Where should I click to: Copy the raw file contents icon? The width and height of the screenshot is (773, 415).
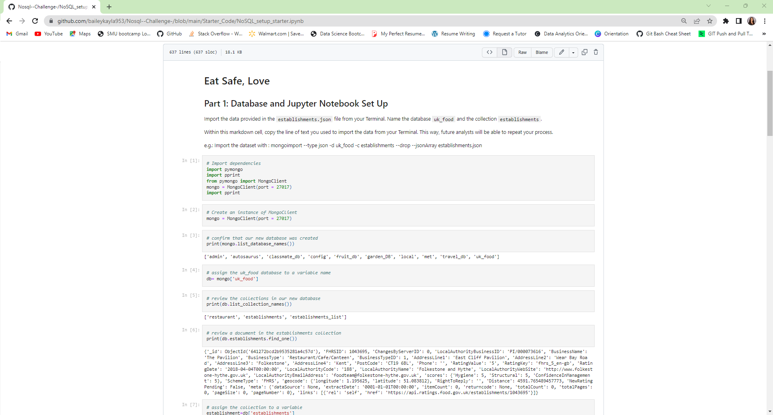point(585,52)
